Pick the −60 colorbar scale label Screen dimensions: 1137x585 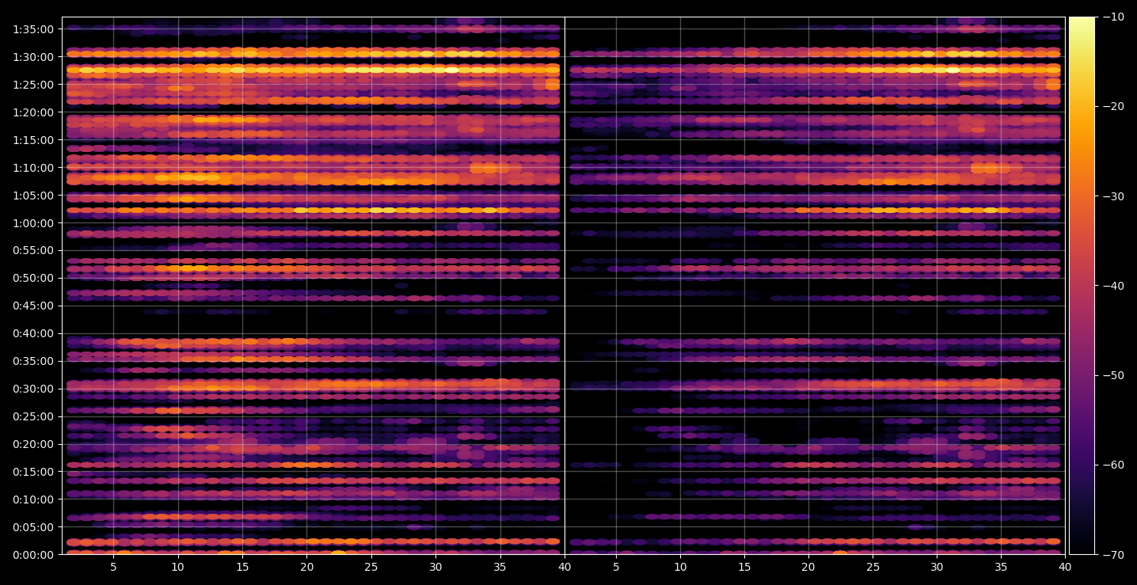[1112, 465]
